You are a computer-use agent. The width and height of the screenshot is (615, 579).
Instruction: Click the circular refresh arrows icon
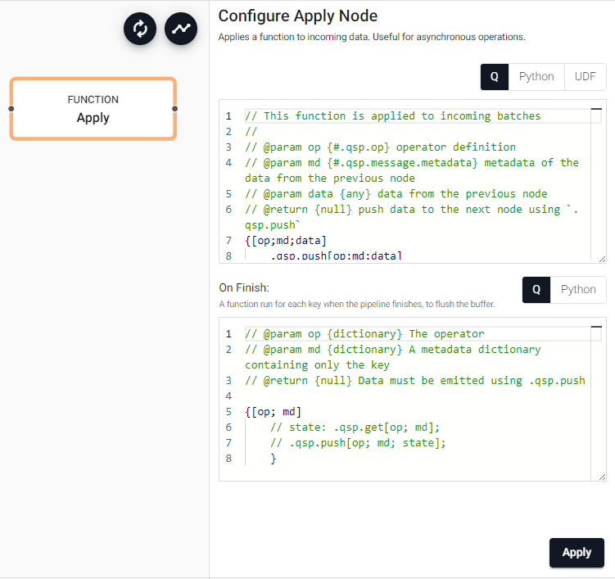tap(140, 29)
